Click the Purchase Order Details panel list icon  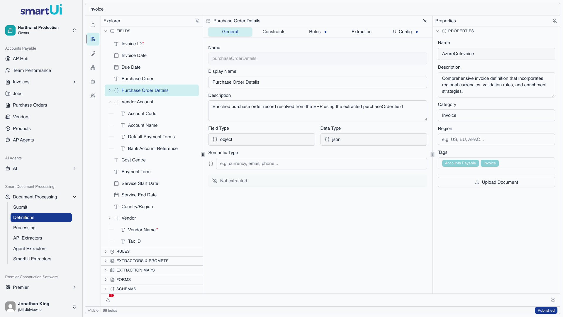[x=208, y=21]
